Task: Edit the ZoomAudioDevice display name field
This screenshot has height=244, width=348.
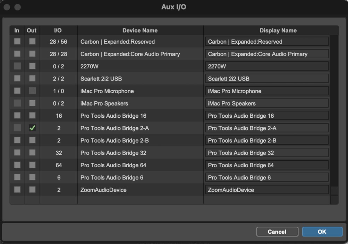Action: click(x=266, y=190)
